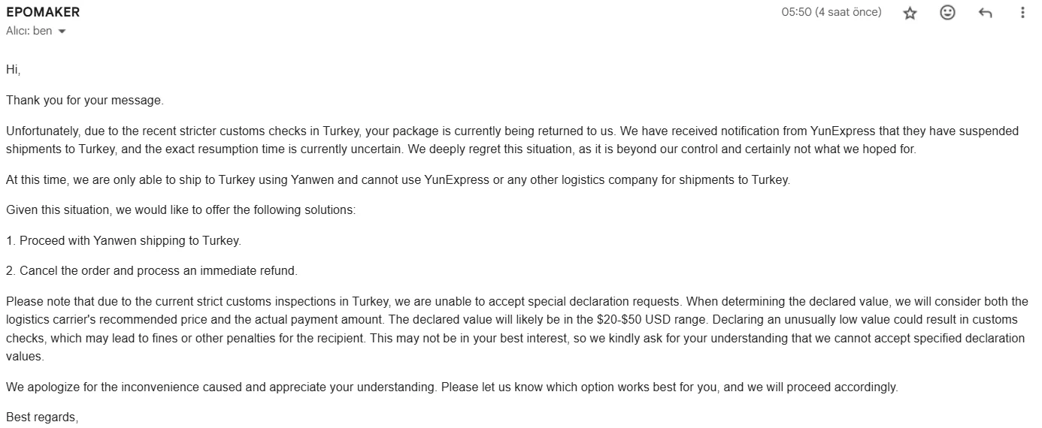Click the paragraph starting 'Please note that'
The width and height of the screenshot is (1042, 428).
[511, 329]
